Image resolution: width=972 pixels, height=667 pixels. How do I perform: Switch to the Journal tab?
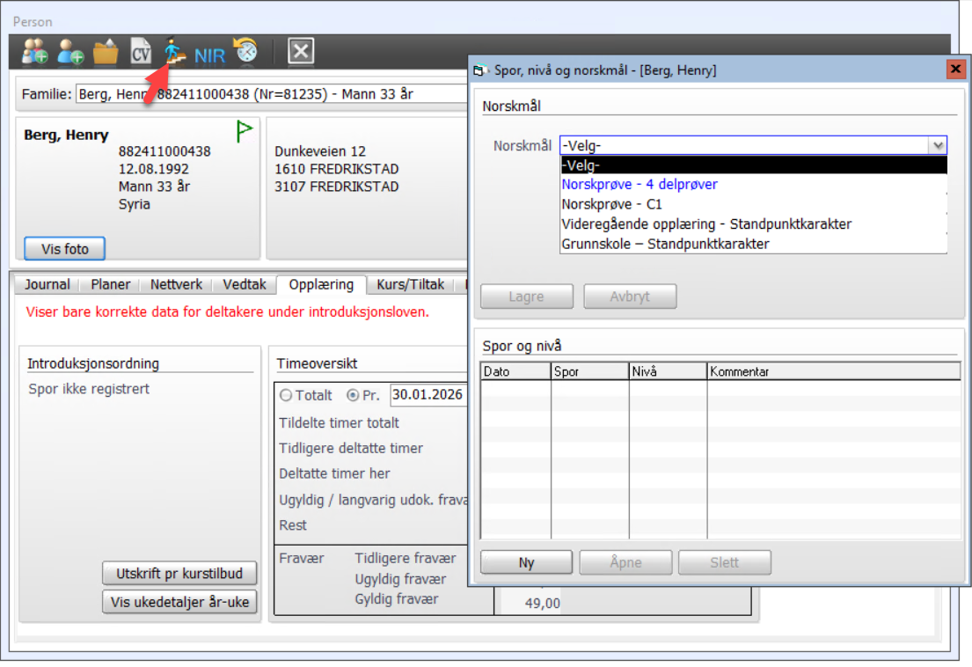tap(48, 284)
